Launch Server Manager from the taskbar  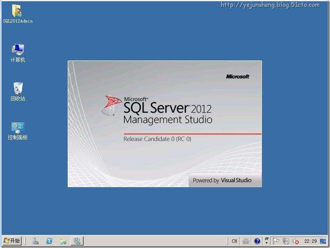coord(35,241)
